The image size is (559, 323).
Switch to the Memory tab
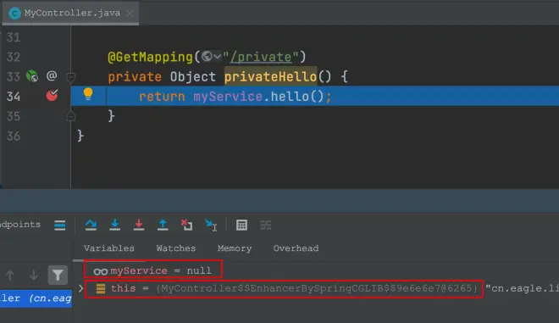pos(235,248)
